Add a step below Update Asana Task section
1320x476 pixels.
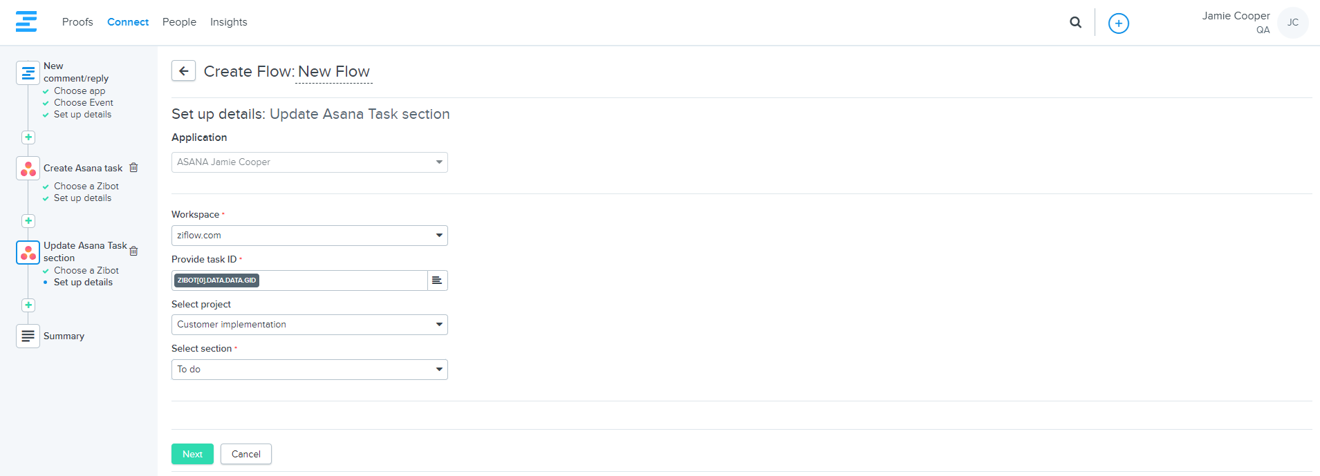(x=28, y=305)
